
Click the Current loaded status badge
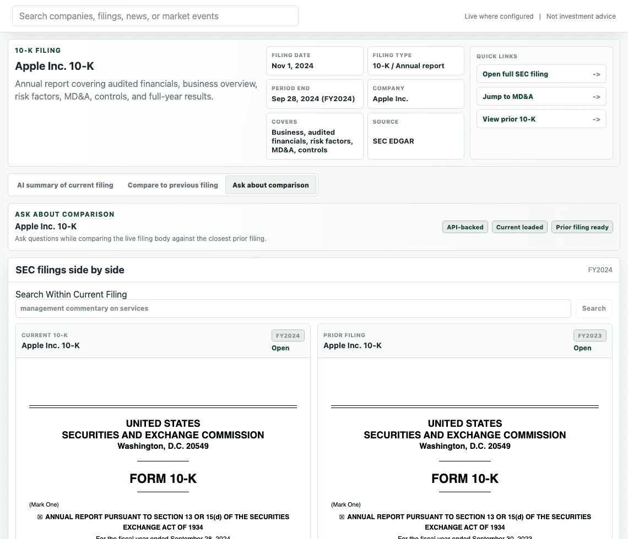coord(519,227)
